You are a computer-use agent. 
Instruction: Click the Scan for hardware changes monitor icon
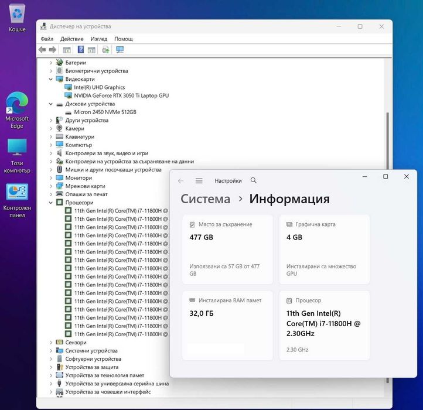pyautogui.click(x=120, y=50)
